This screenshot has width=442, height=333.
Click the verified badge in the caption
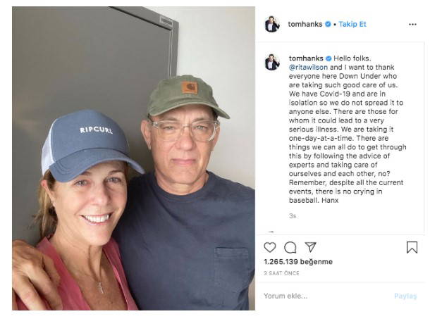point(328,58)
